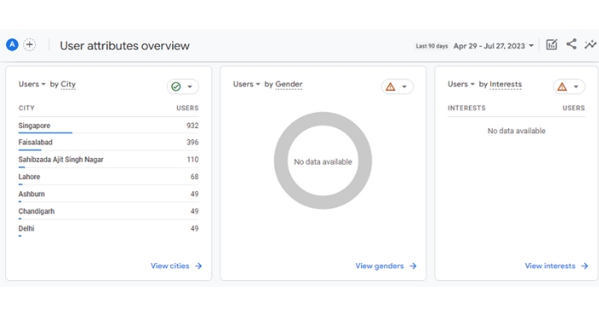Expand the Users metric dropdown in City card
Screen dimensions: 599x316
tap(33, 85)
